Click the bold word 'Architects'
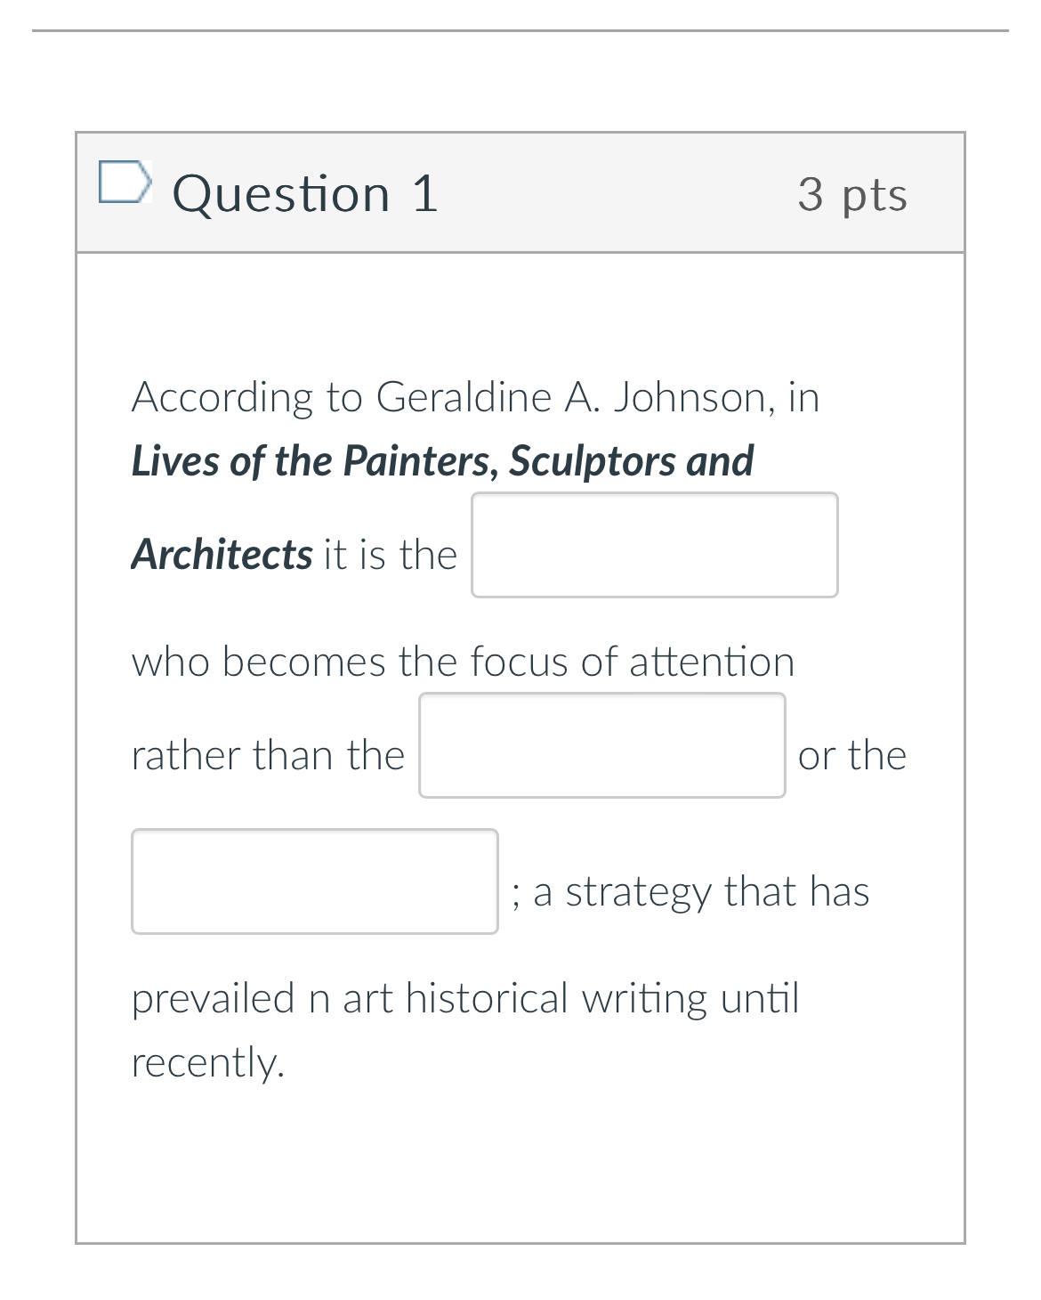This screenshot has width=1041, height=1300. 221,554
